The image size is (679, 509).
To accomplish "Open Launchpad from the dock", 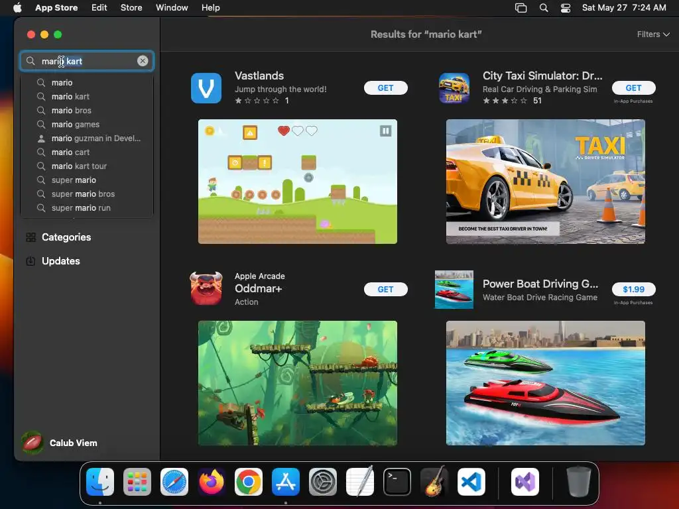I will pyautogui.click(x=137, y=482).
